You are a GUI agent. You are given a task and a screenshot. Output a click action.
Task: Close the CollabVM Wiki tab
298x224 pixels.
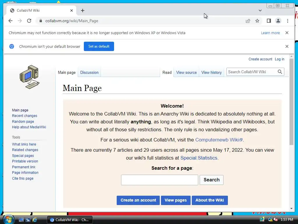[x=72, y=10]
